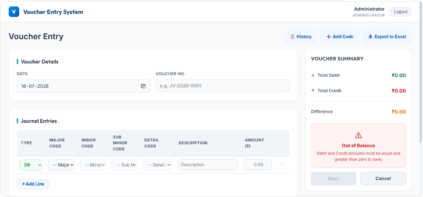Click the Difference label
Viewport: 423px width, 197px height.
[322, 111]
